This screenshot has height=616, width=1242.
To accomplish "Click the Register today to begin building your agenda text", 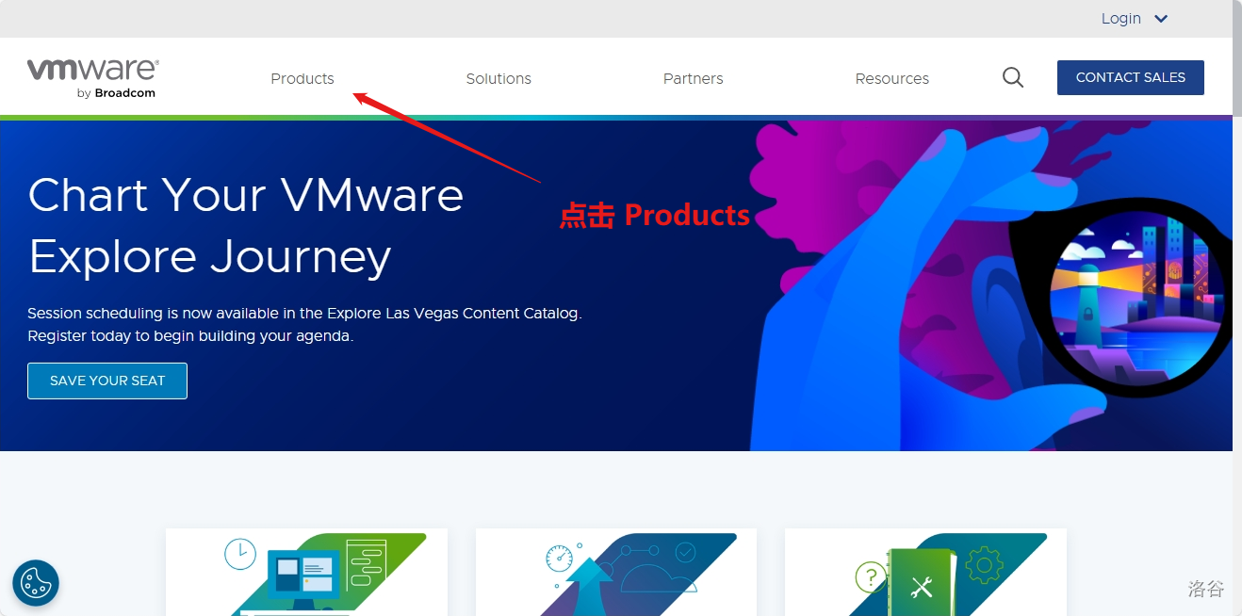I will pyautogui.click(x=190, y=335).
